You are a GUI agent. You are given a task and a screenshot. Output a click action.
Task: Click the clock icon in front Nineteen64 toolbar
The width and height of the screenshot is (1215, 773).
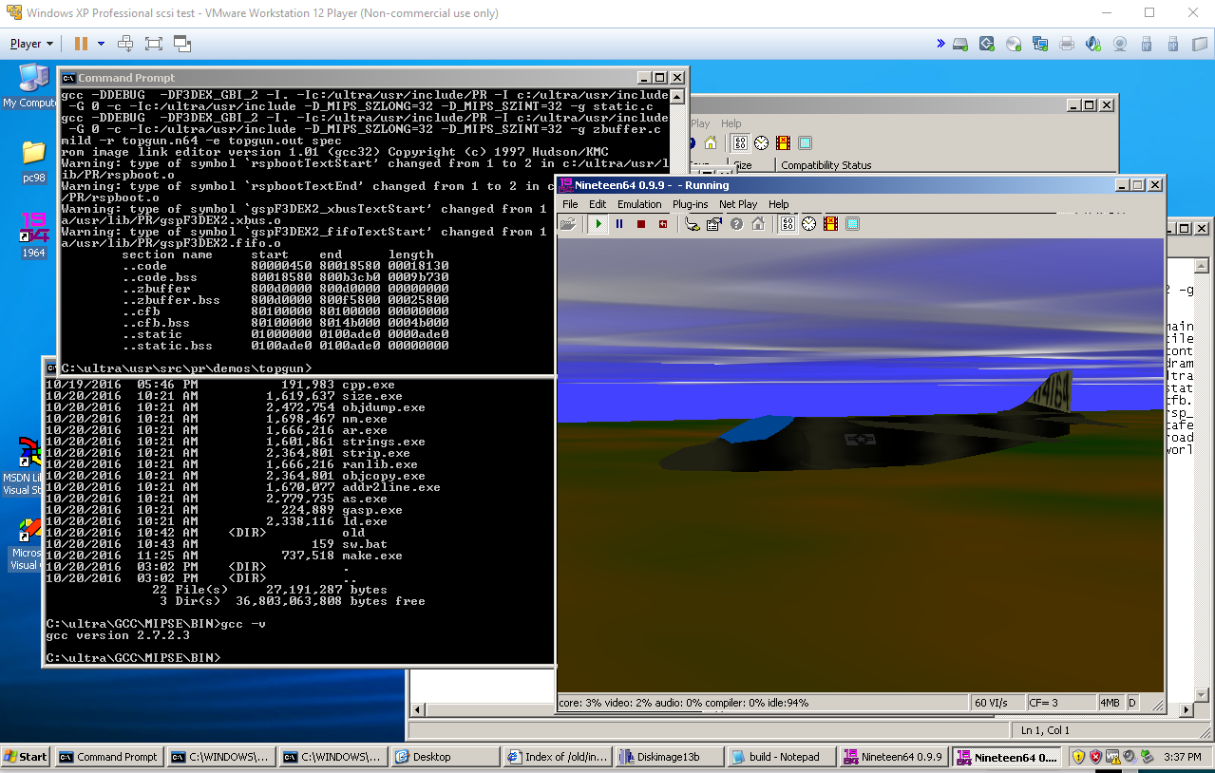tap(809, 224)
